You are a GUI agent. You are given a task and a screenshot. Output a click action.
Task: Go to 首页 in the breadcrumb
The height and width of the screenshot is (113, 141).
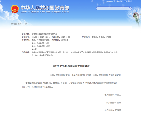tap(20, 24)
